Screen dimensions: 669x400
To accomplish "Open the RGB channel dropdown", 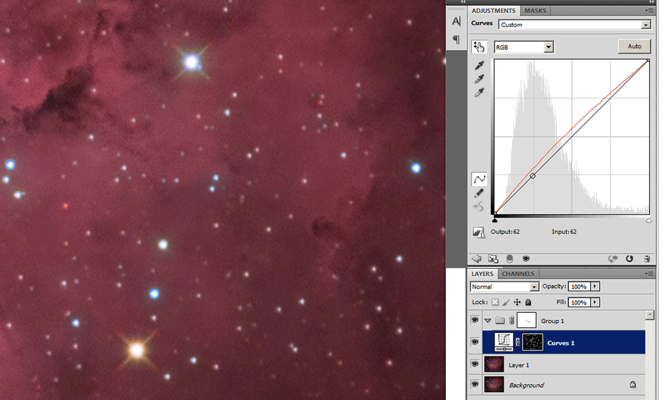I will point(549,47).
